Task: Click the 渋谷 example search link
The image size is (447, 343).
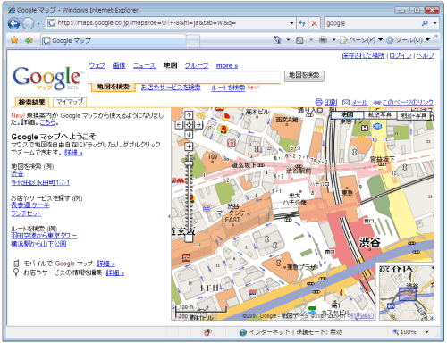Action: coord(17,173)
